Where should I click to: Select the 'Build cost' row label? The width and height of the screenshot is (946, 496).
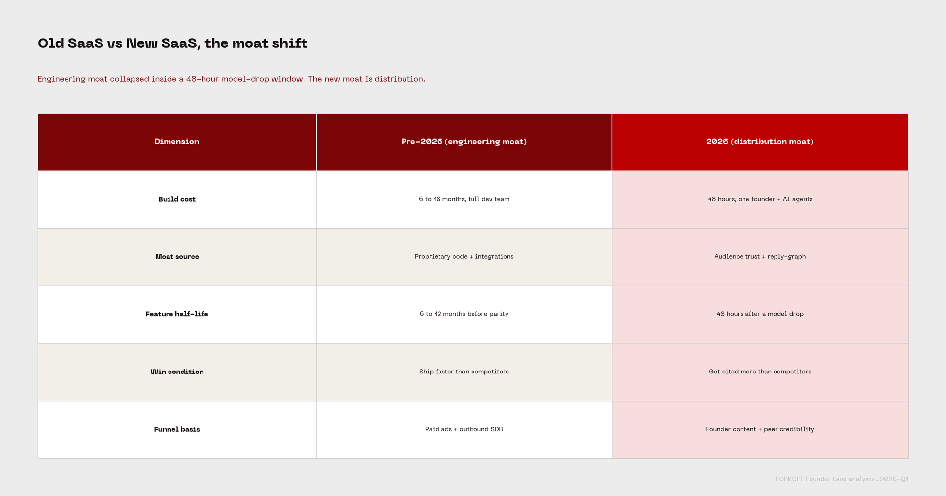tap(177, 199)
